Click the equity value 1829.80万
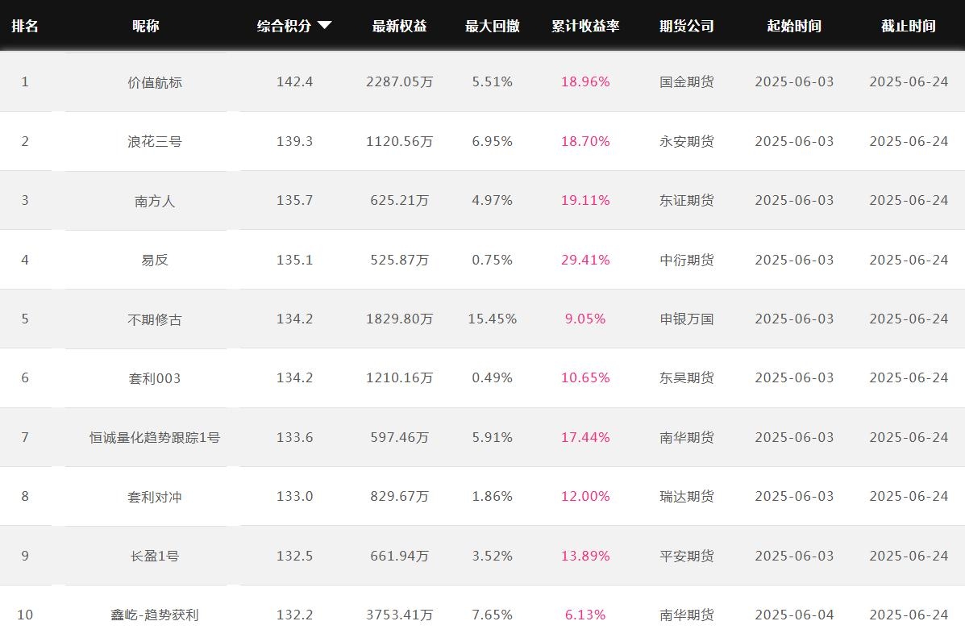The height and width of the screenshot is (642, 965). (399, 319)
